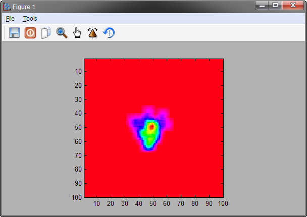Maximize the Figure 1 window
Viewport: 307px width, 217px height.
pyautogui.click(x=275, y=5)
